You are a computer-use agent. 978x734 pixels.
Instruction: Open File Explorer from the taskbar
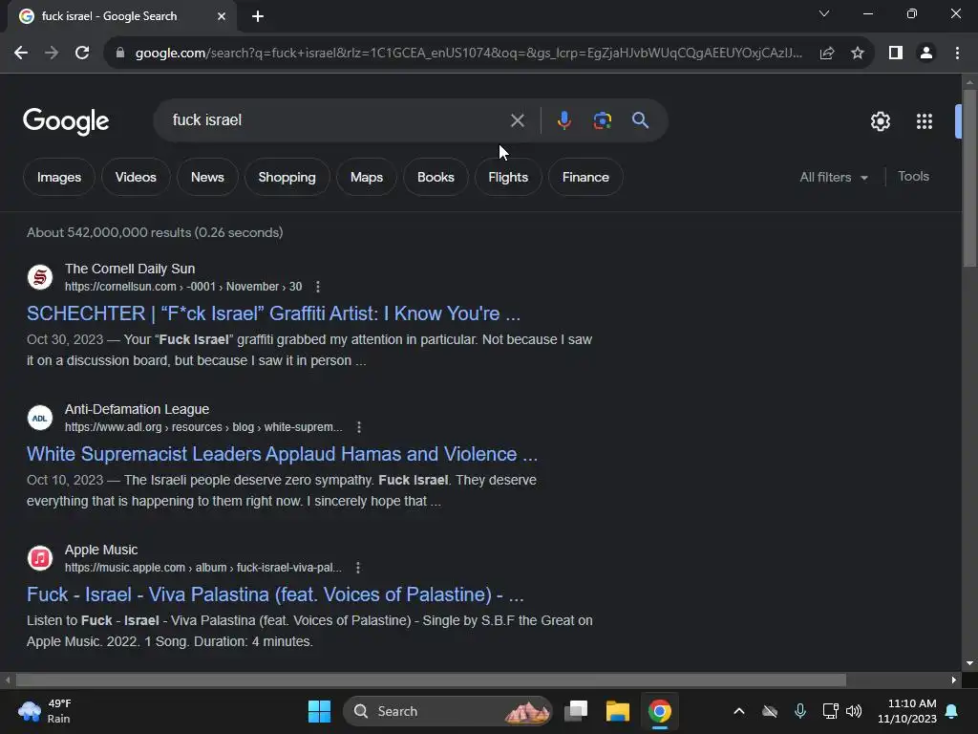[618, 711]
